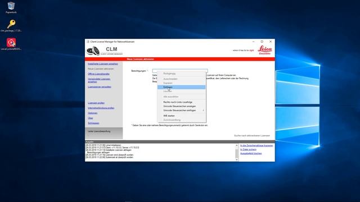Click In die Zwischenablage kopieren link

tap(256, 146)
